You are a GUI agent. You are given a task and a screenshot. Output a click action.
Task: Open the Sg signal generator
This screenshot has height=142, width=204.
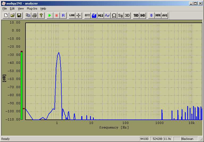pyautogui.click(x=121, y=15)
